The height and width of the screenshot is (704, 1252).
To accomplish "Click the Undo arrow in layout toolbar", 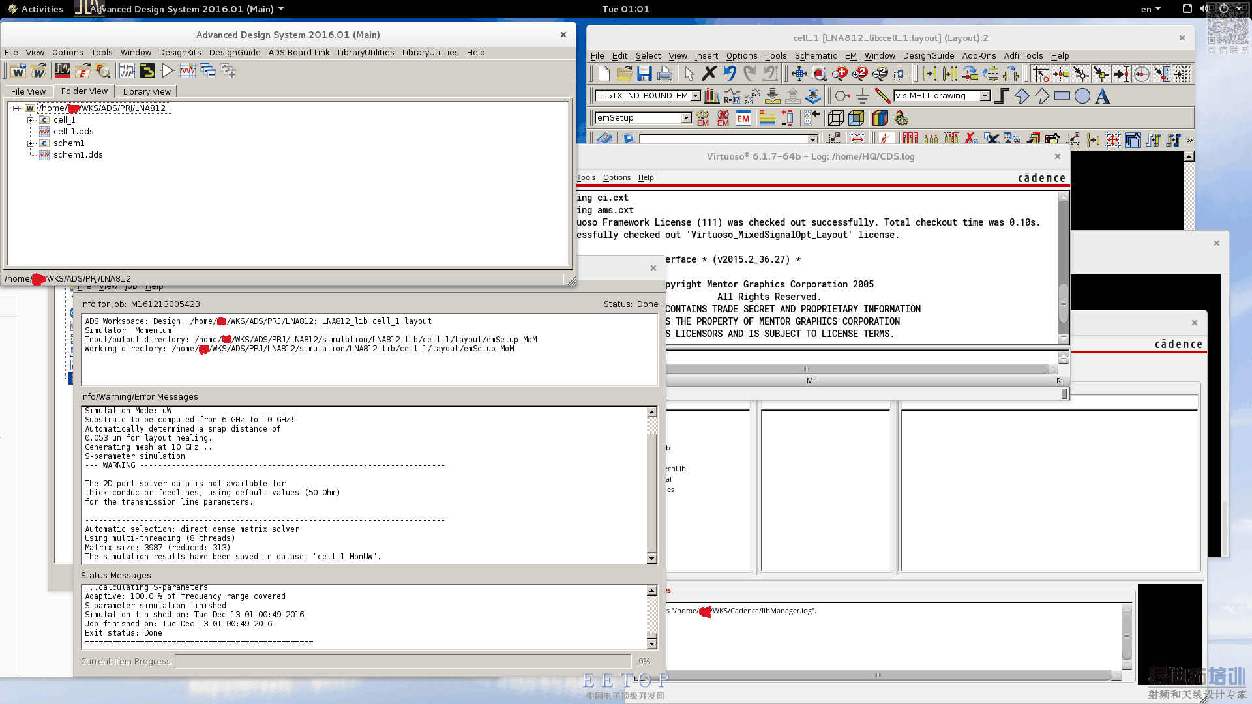I will 730,74.
